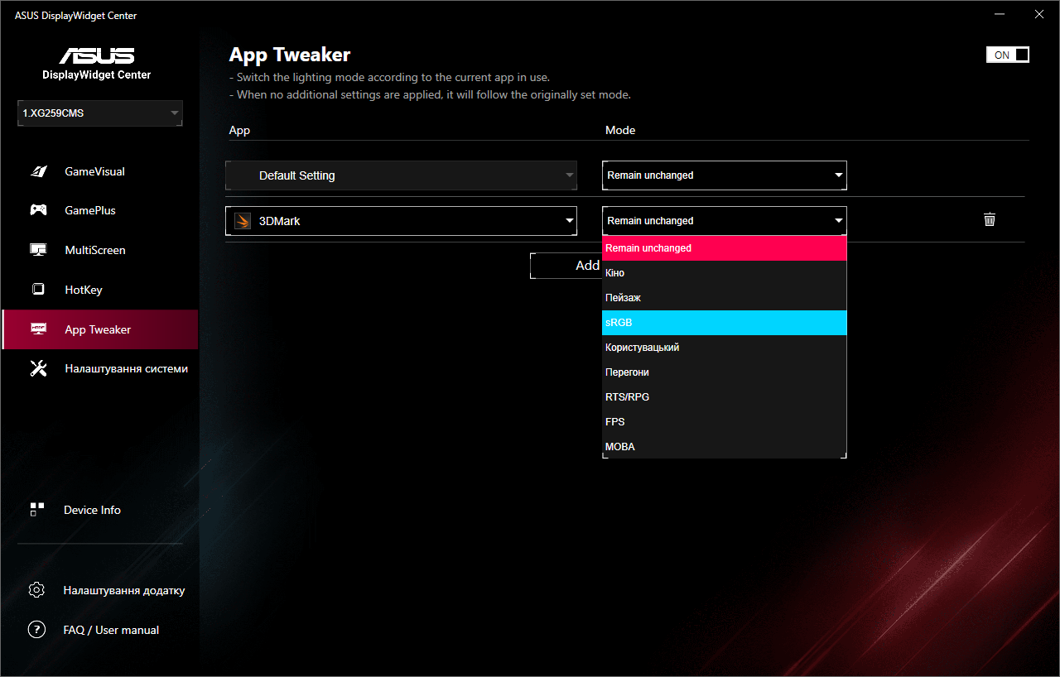This screenshot has height=677, width=1060.
Task: Open the 3DMark app dropdown
Action: pos(401,221)
